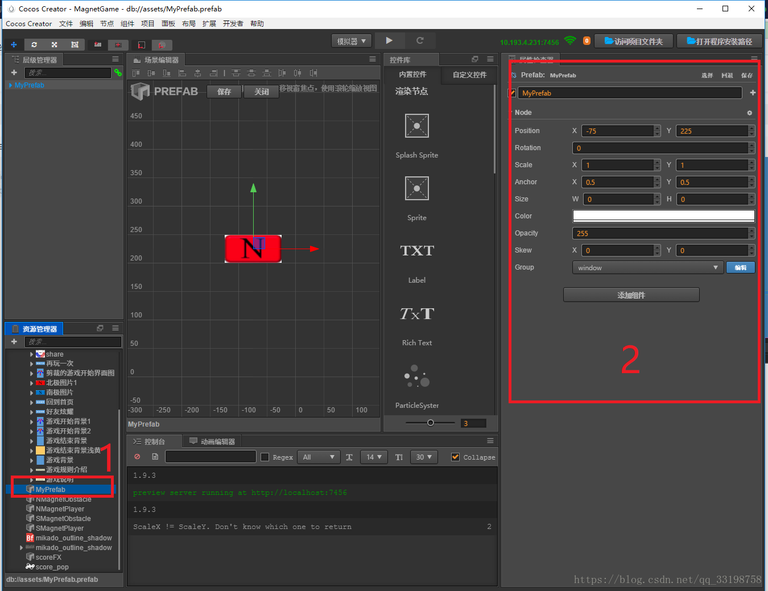Screen dimensions: 768x591
Task: Open 文件 menu
Action: coord(66,23)
